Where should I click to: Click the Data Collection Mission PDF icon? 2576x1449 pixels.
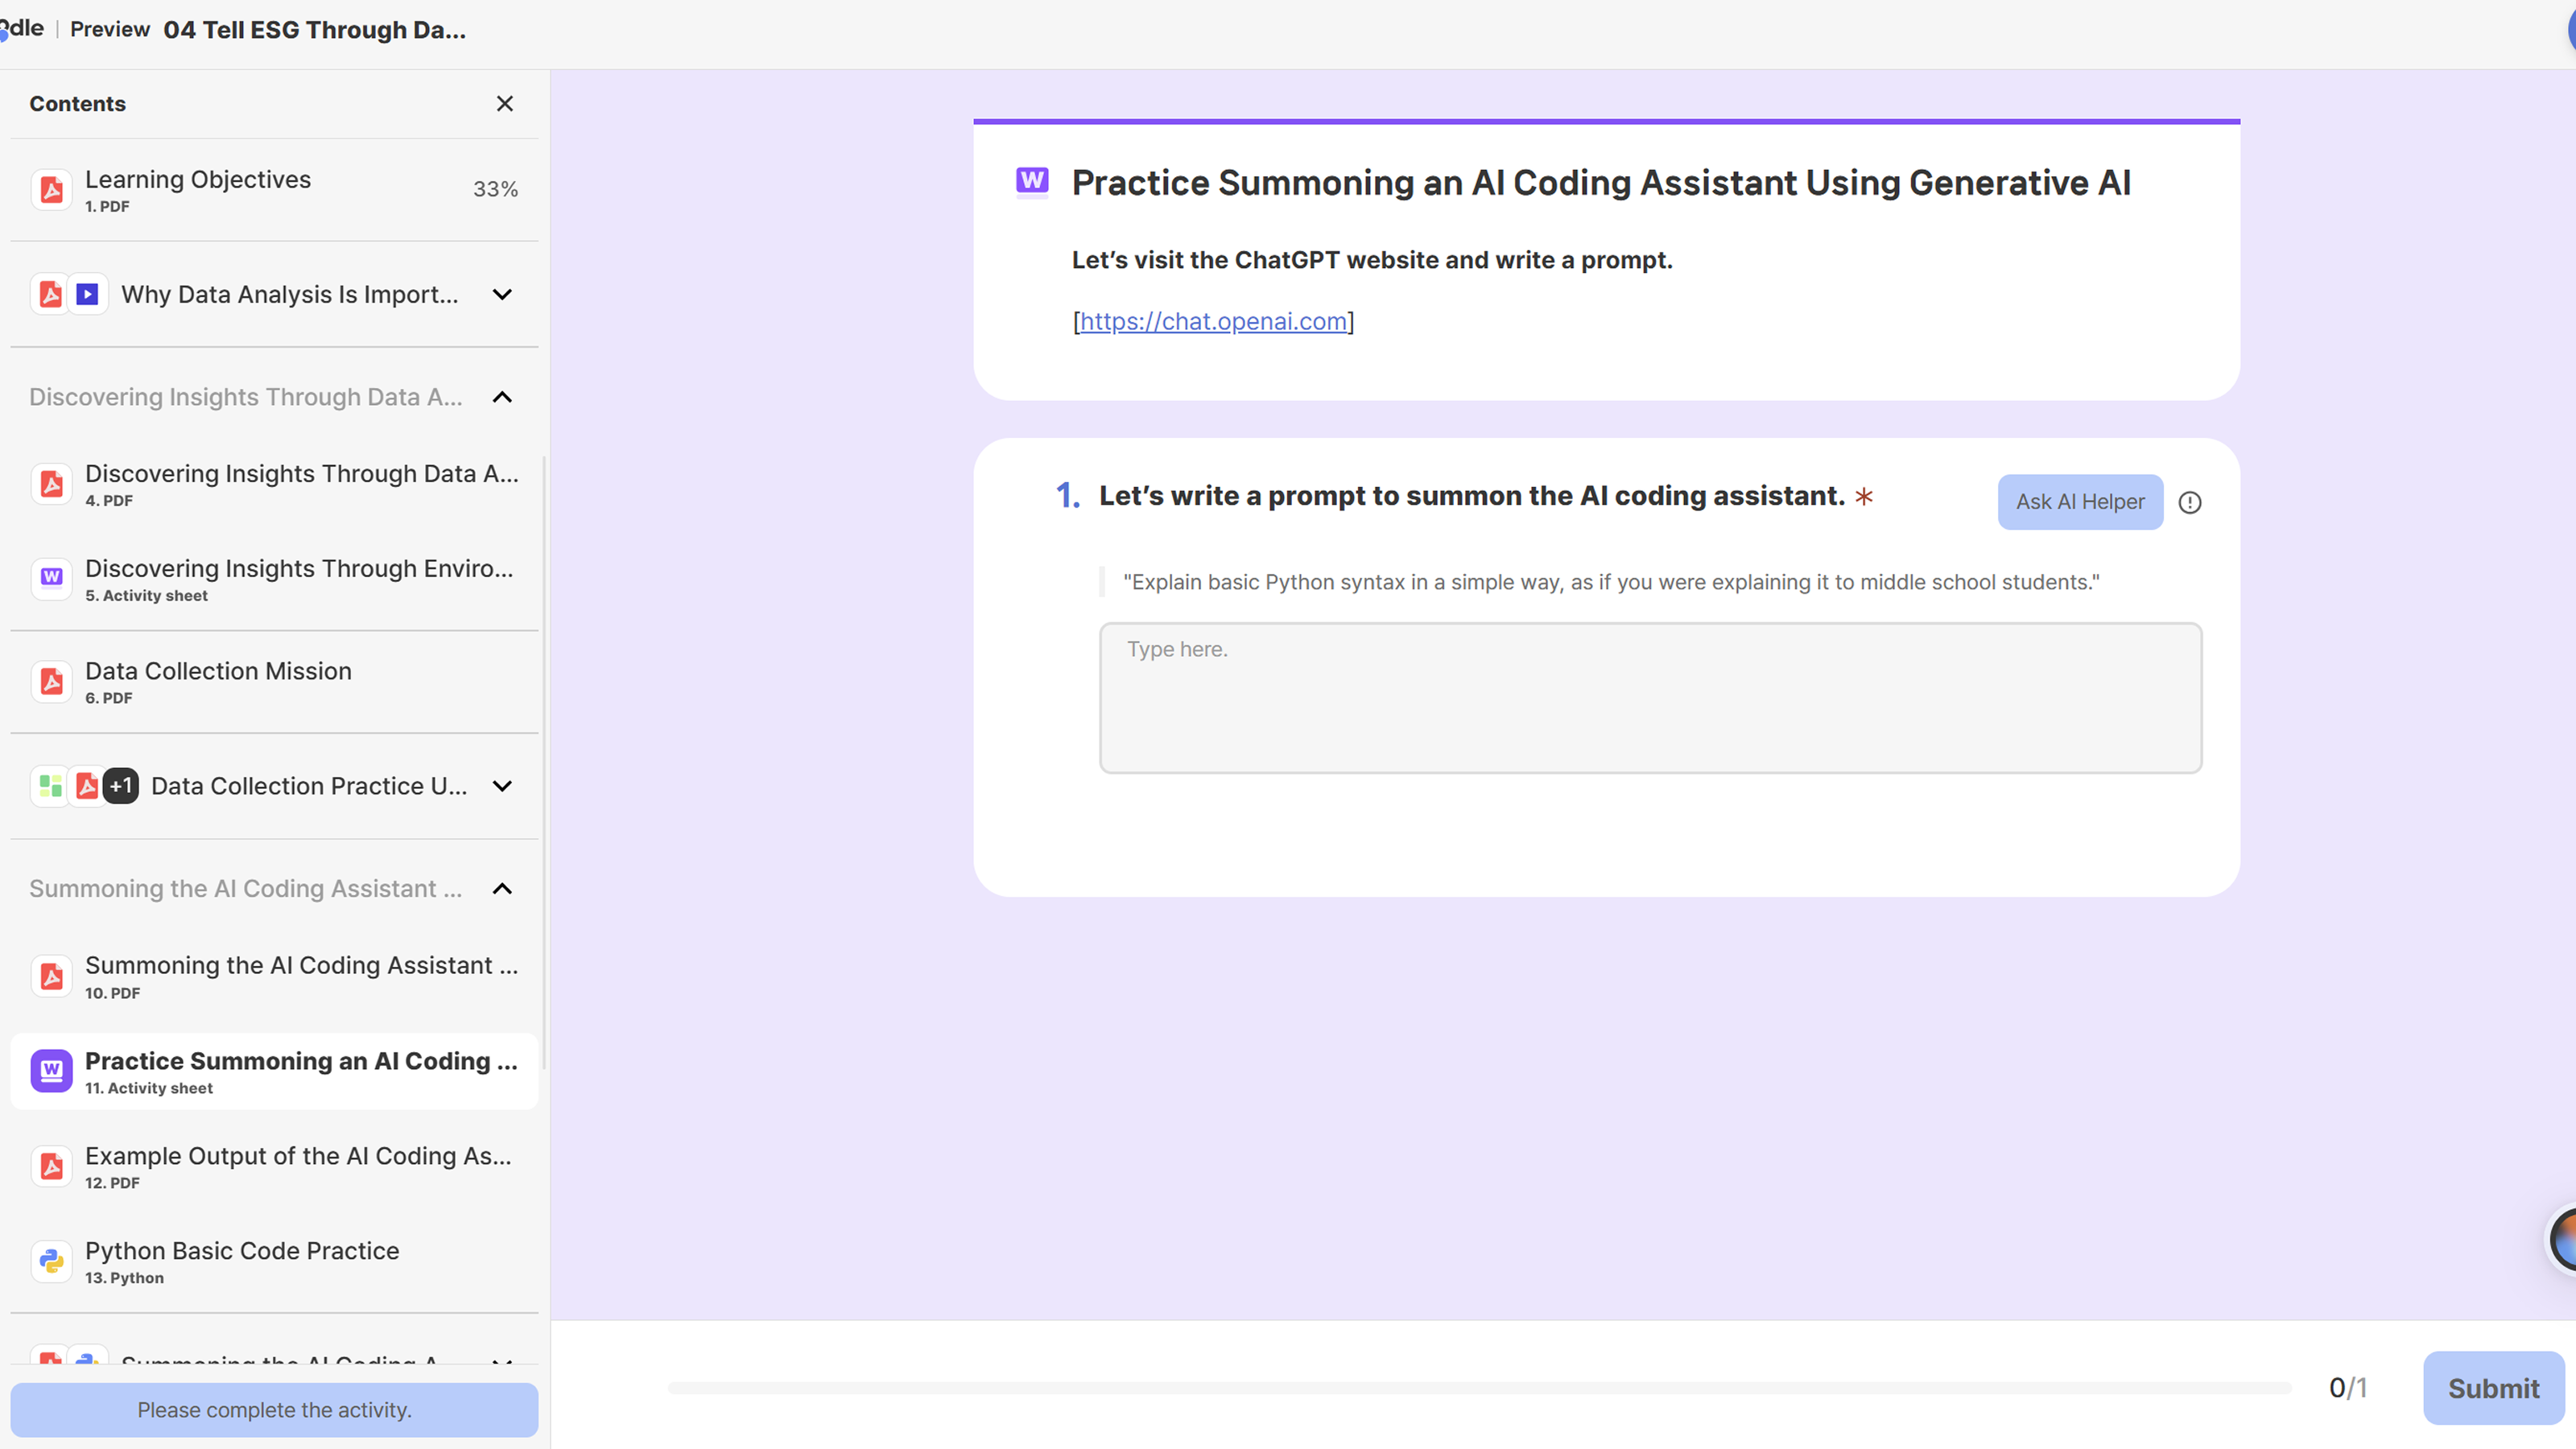point(51,682)
